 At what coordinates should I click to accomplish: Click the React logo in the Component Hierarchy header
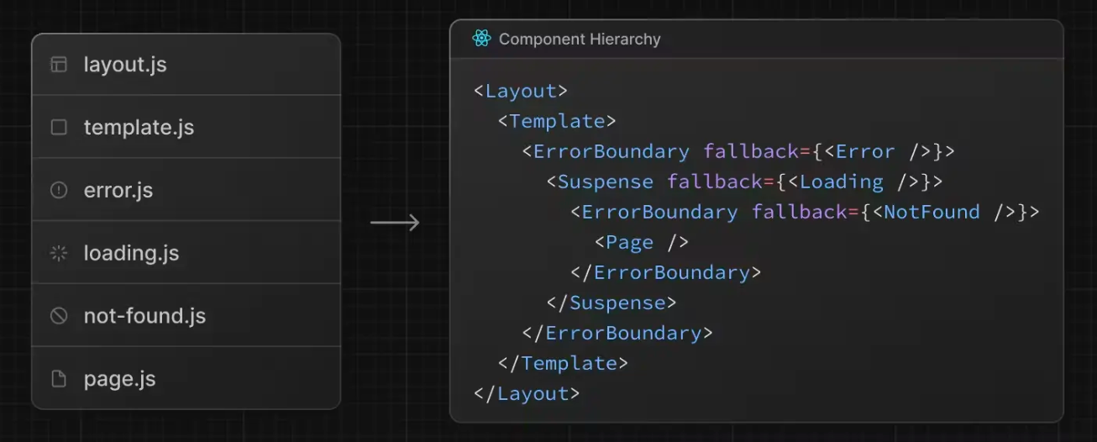click(481, 39)
